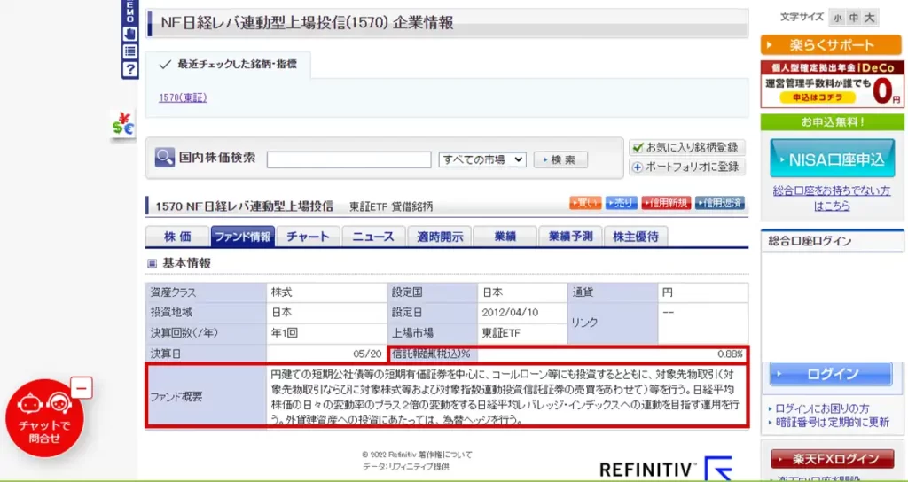This screenshot has height=482, width=908.
Task: Switch to the チャート tab
Action: 308,236
